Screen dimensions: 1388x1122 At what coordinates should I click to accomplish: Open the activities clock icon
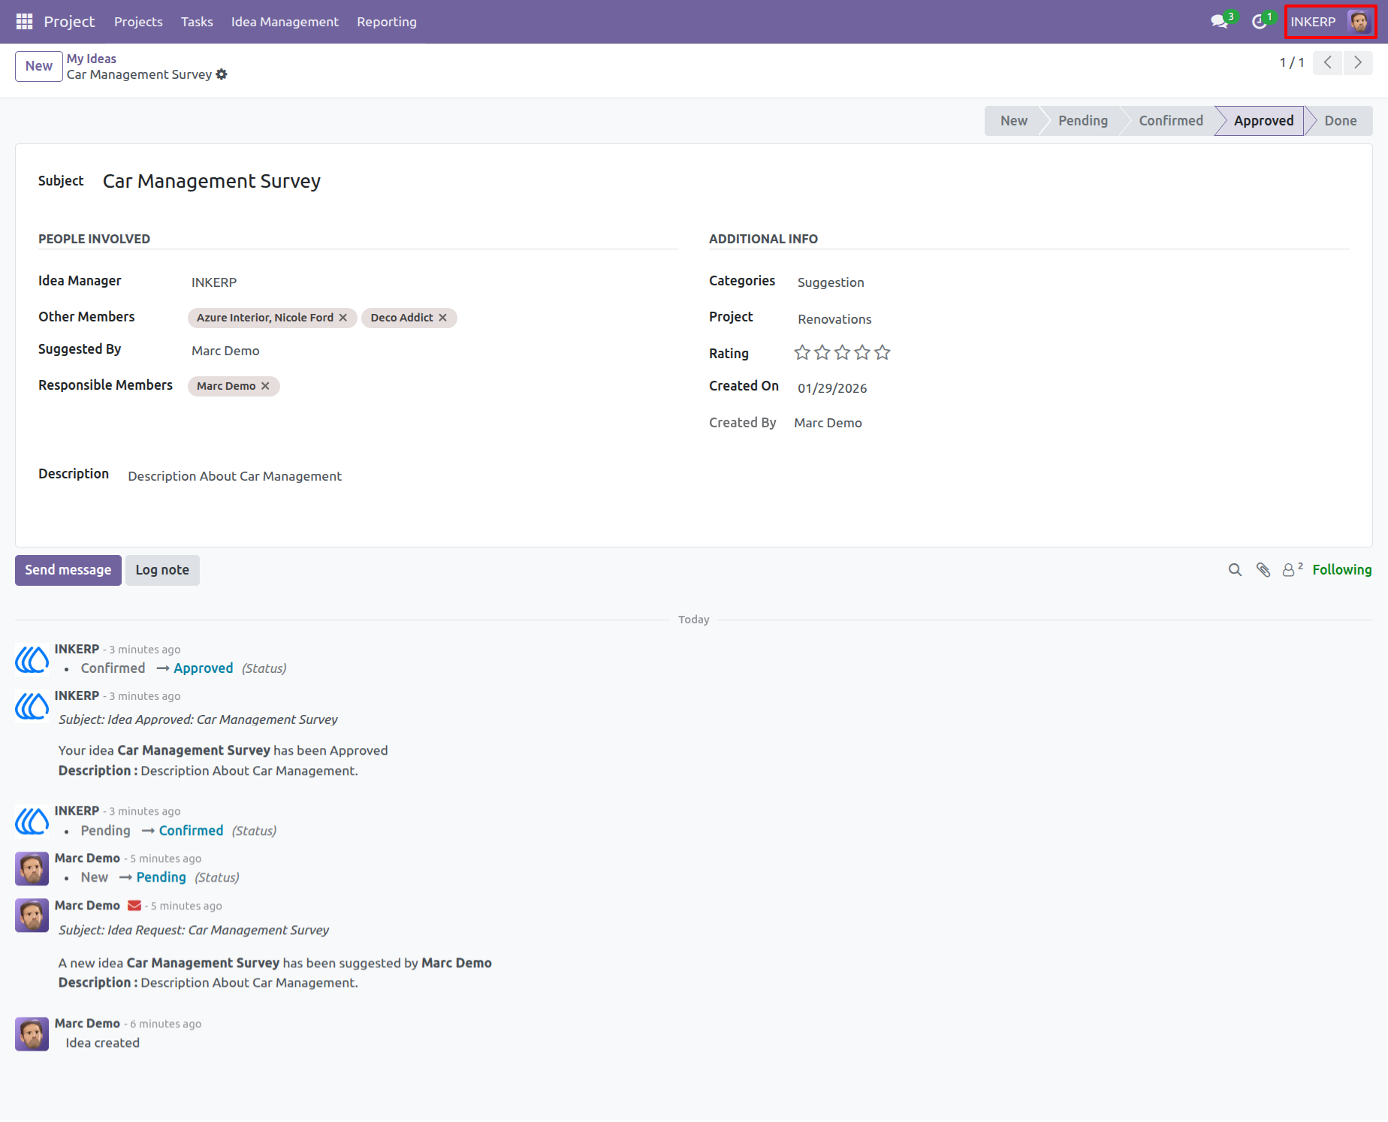click(x=1260, y=22)
